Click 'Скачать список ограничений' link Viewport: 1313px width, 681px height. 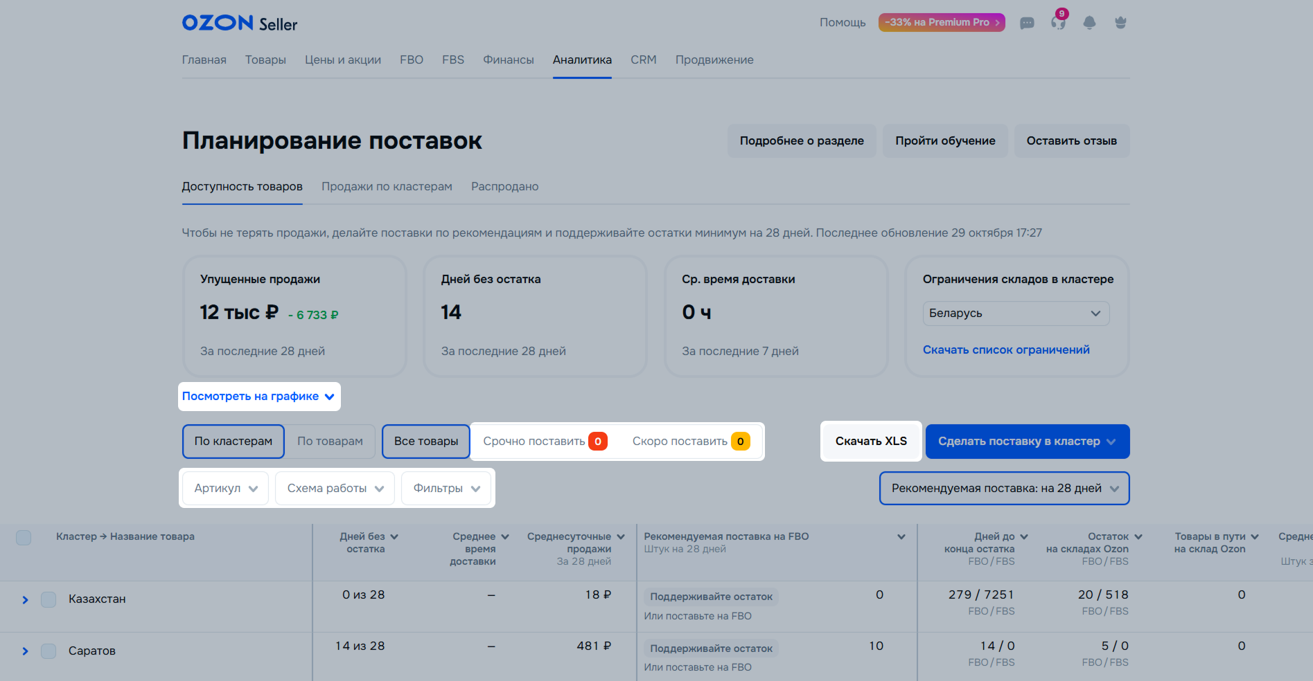point(1006,350)
